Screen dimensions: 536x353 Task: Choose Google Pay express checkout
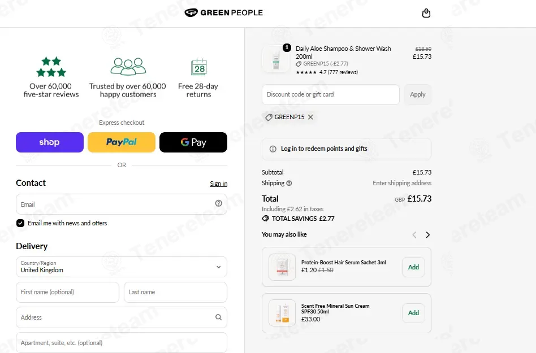[x=193, y=142]
